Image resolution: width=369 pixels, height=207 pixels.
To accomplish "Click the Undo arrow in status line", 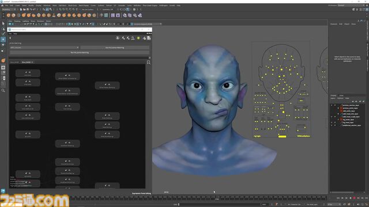I will coord(31,9).
